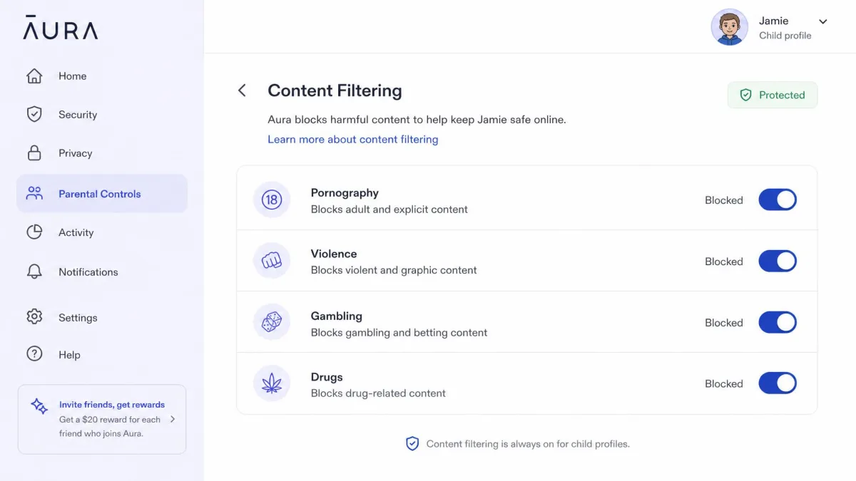Click the Drugs leaf icon

(x=271, y=383)
